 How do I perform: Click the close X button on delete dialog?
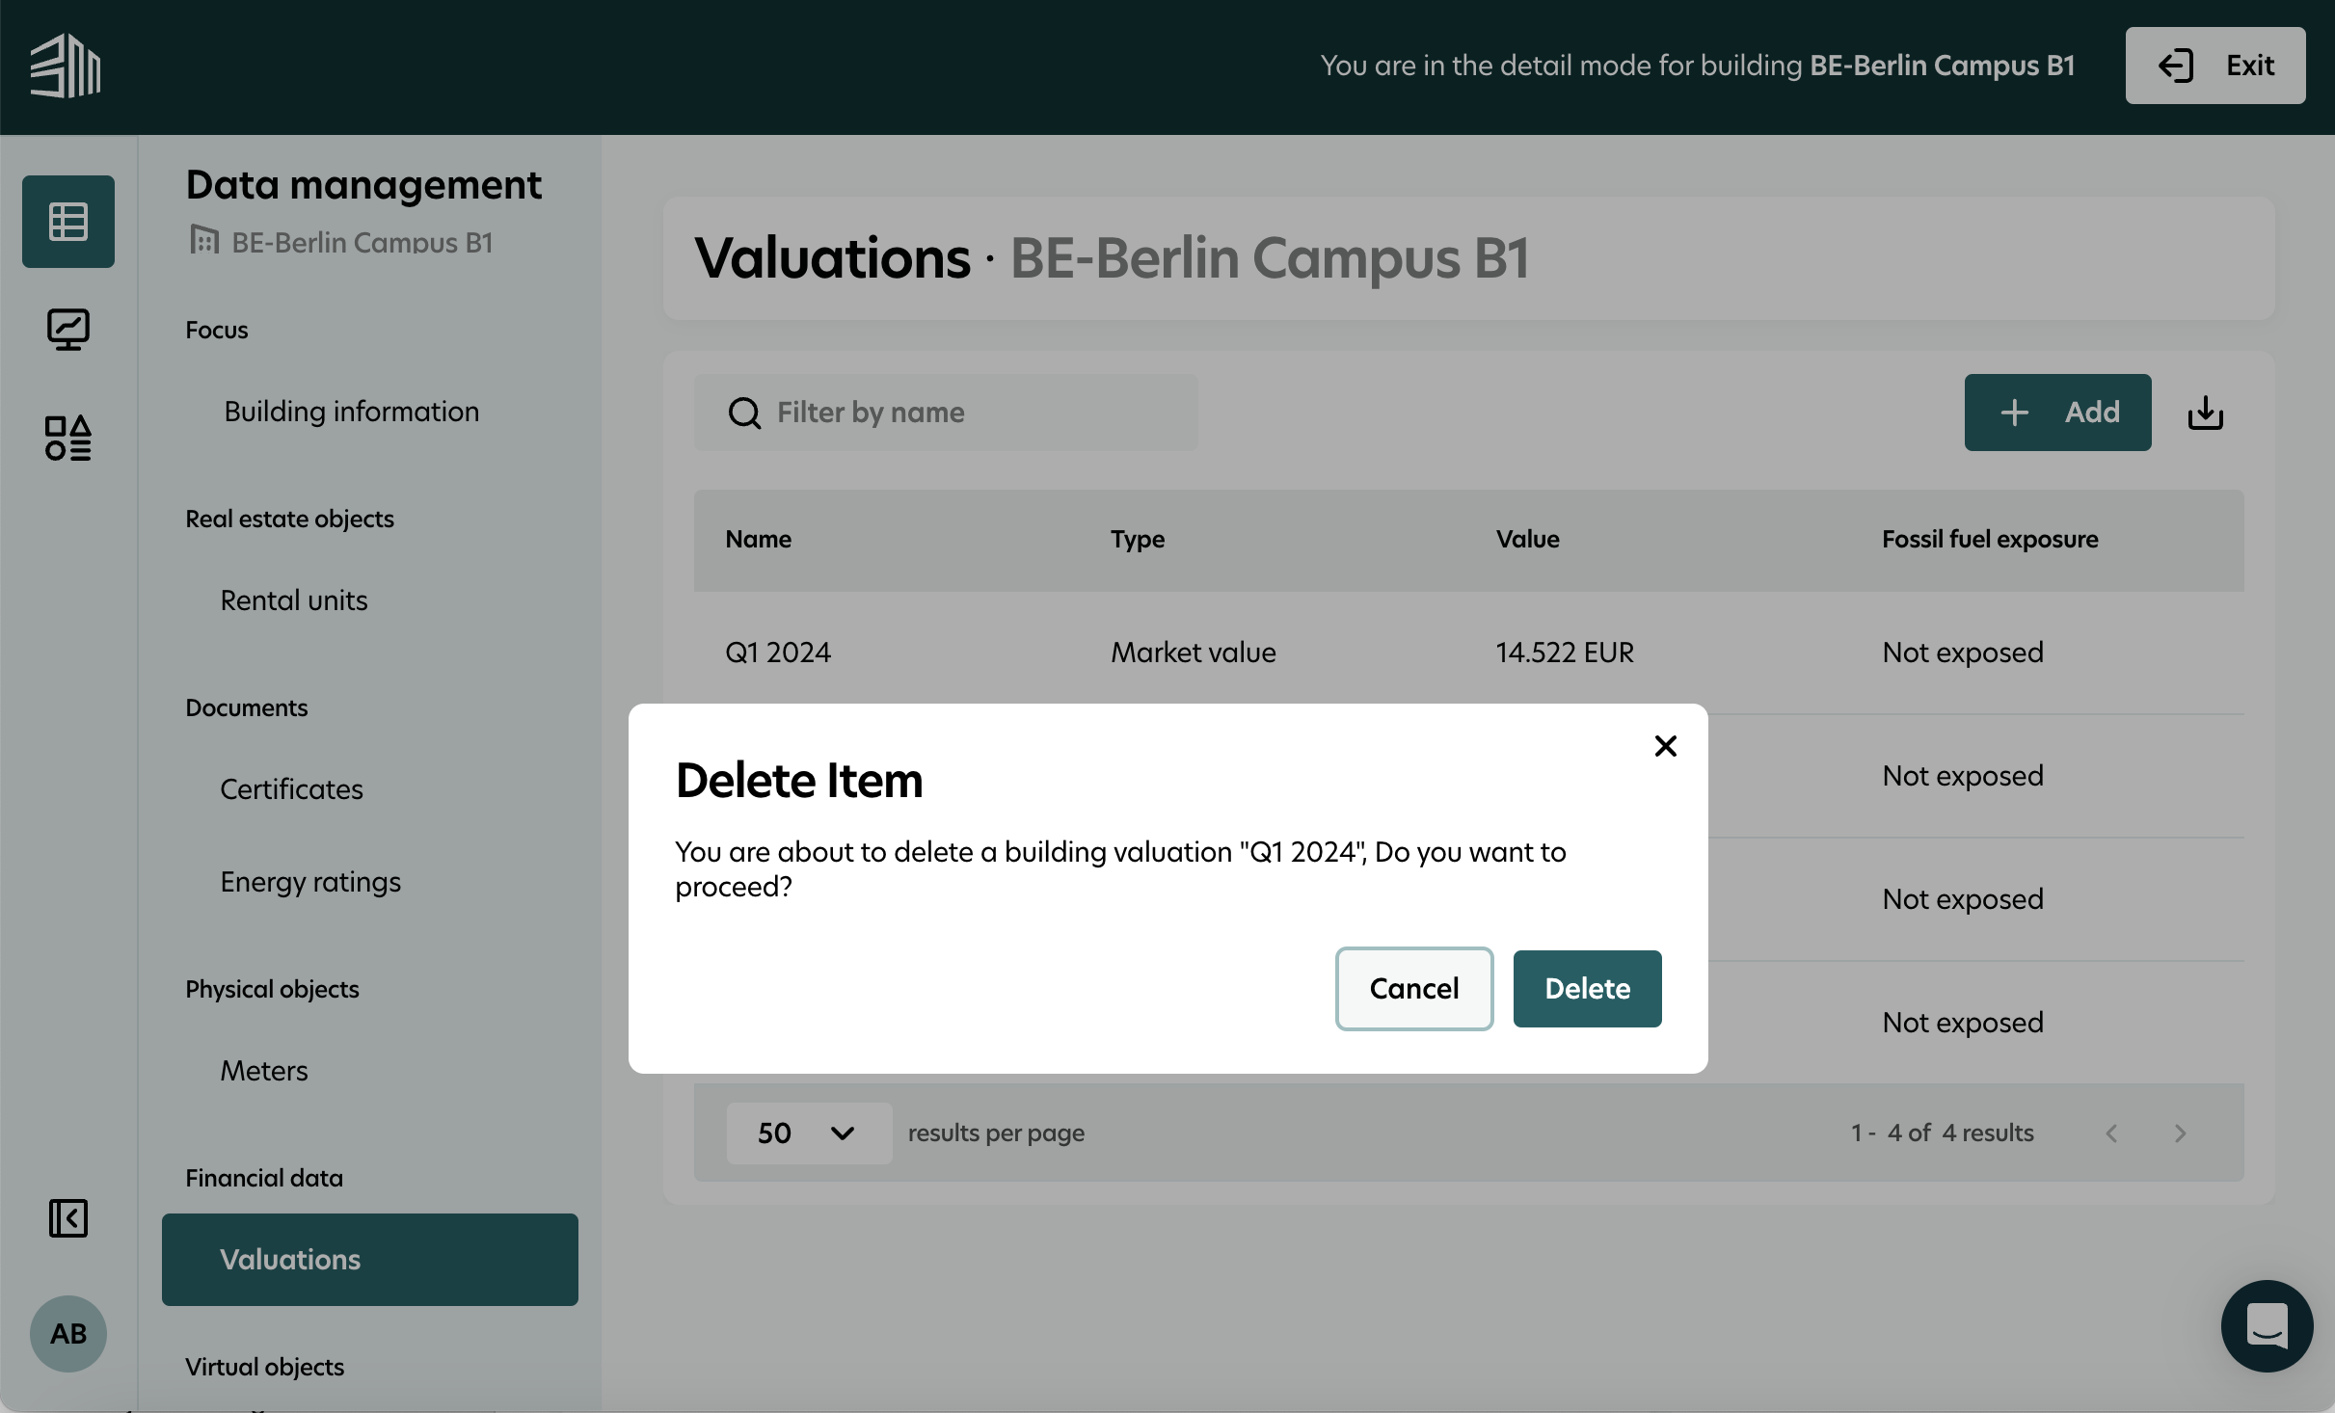[1665, 744]
